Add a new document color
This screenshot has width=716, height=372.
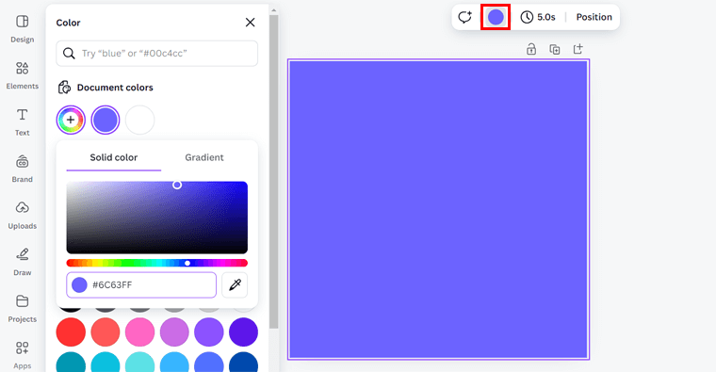point(71,120)
